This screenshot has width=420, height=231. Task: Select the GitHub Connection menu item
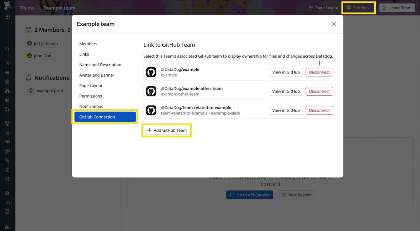click(105, 117)
